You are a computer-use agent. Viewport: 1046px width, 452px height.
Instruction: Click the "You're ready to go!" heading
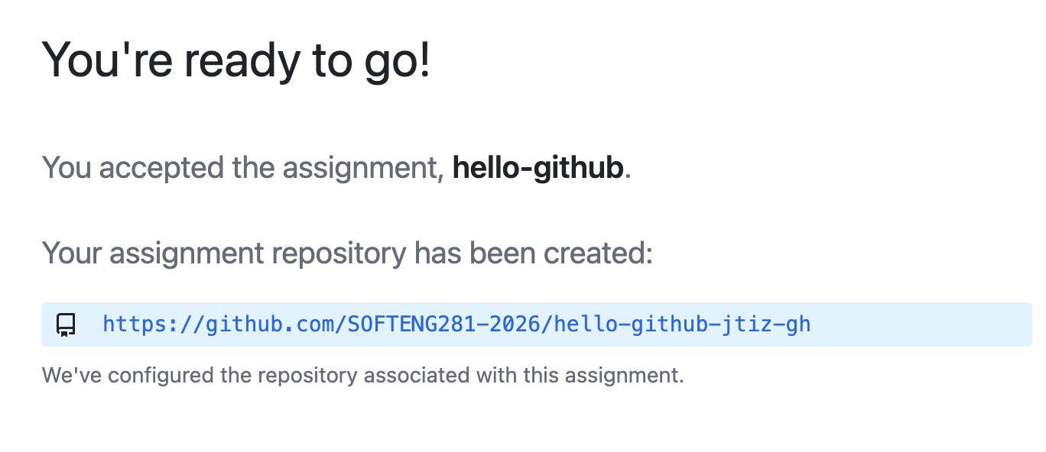point(236,60)
